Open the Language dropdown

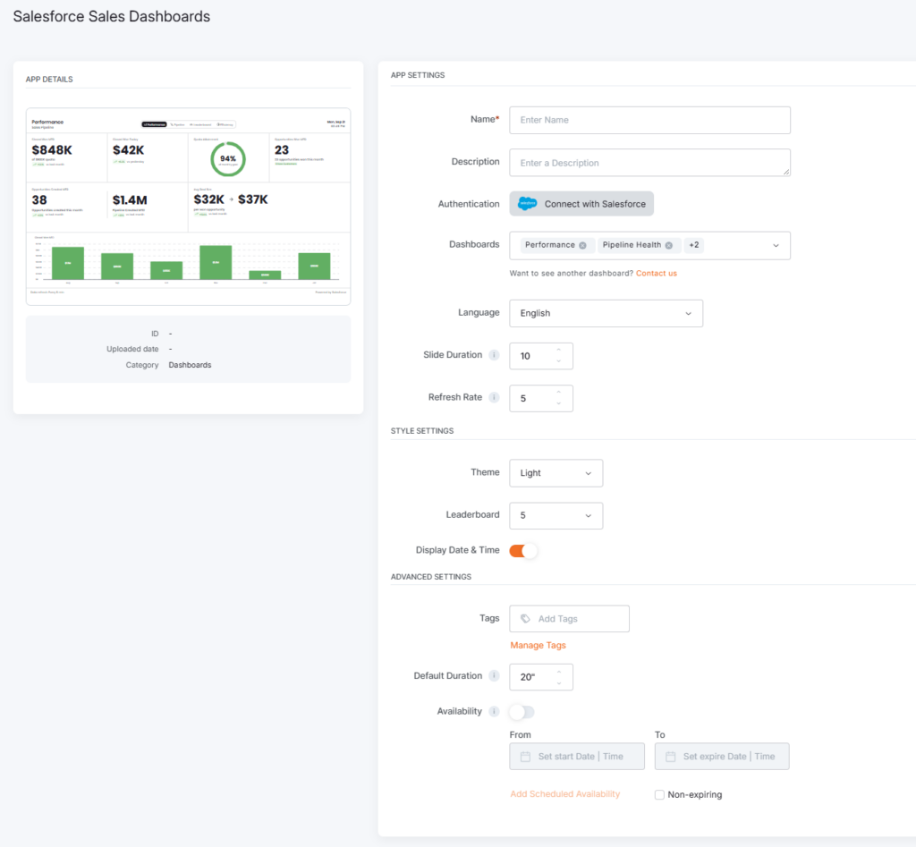tap(606, 314)
